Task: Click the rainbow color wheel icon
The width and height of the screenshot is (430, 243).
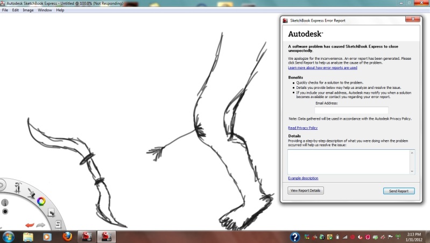Action: (x=41, y=202)
